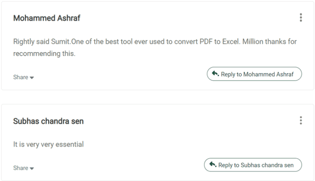This screenshot has width=315, height=181.
Task: Click the word "Sumit" in Mohammed's comment
Action: click(x=60, y=42)
